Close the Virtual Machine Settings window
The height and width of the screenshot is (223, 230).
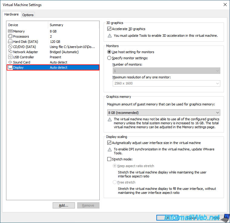click(x=225, y=5)
